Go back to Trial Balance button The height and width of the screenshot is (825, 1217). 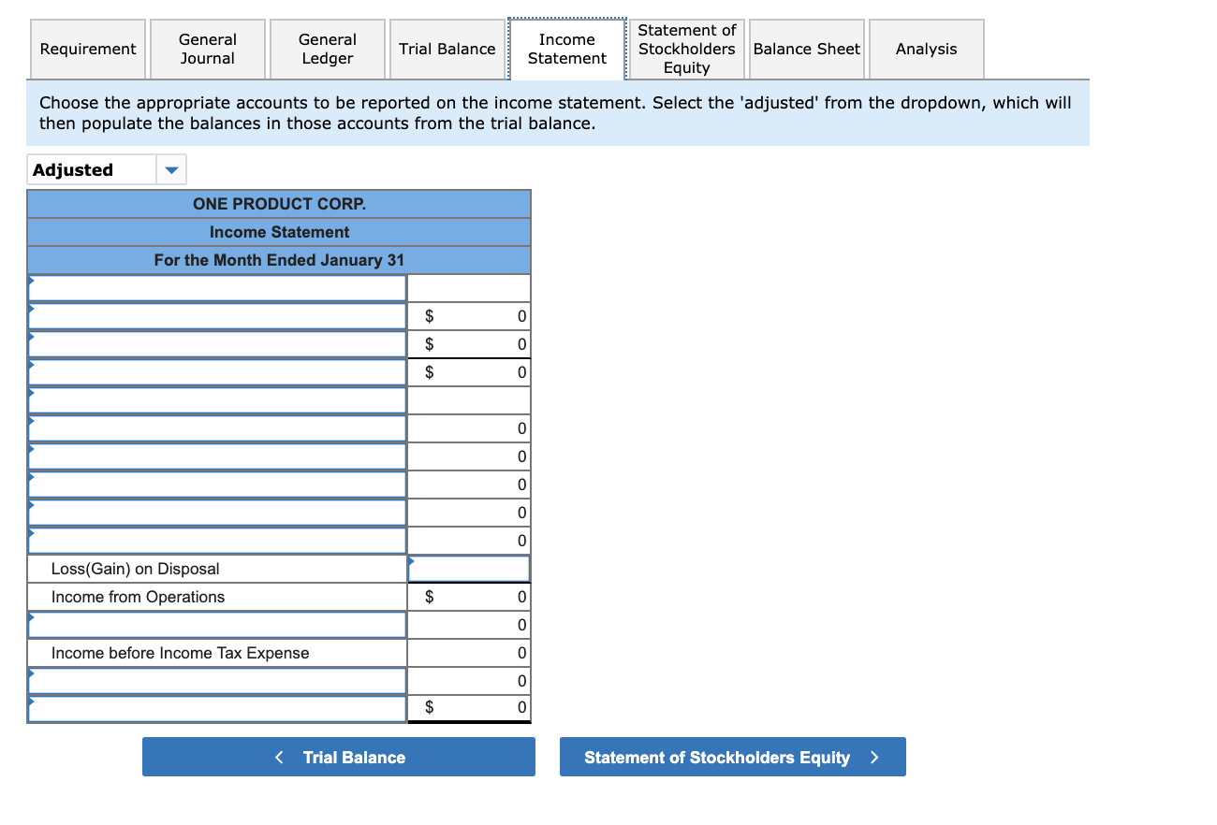click(x=339, y=757)
